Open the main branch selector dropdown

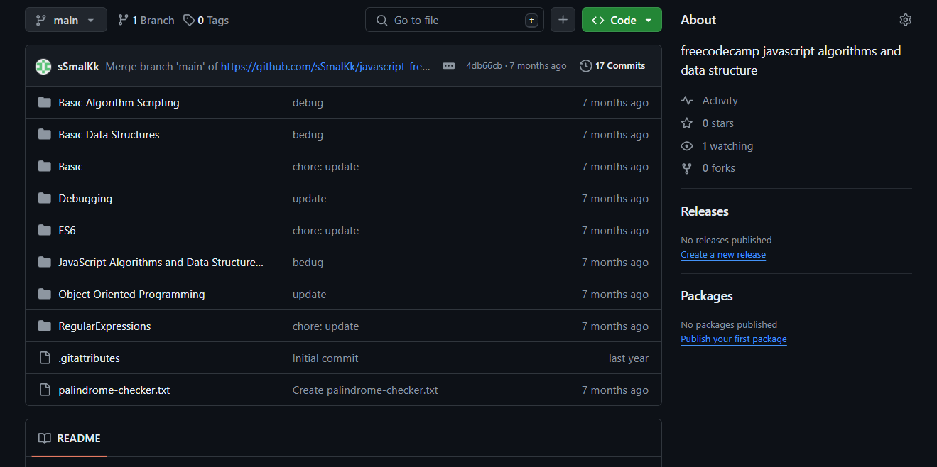[x=66, y=20]
